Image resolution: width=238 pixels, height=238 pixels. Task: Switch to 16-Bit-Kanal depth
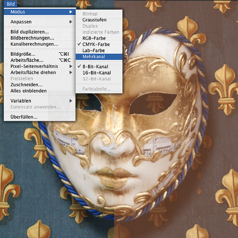99,73
